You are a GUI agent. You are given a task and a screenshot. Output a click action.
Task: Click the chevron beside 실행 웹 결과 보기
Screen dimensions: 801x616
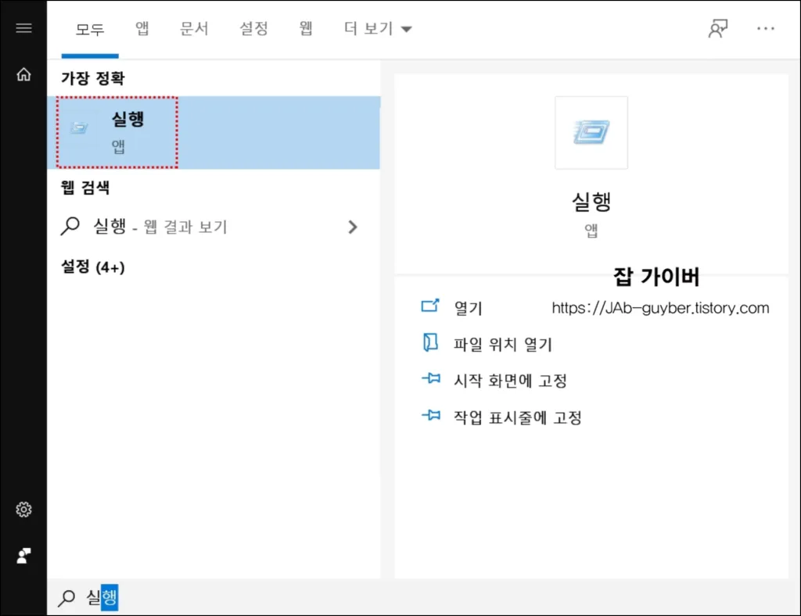coord(353,226)
